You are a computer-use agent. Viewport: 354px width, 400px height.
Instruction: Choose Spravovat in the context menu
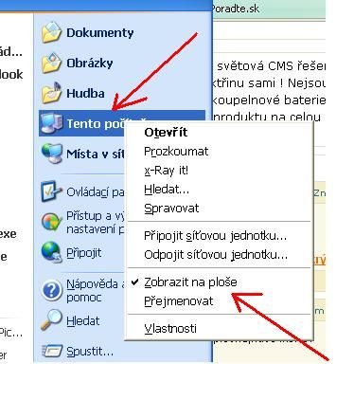pyautogui.click(x=219, y=209)
